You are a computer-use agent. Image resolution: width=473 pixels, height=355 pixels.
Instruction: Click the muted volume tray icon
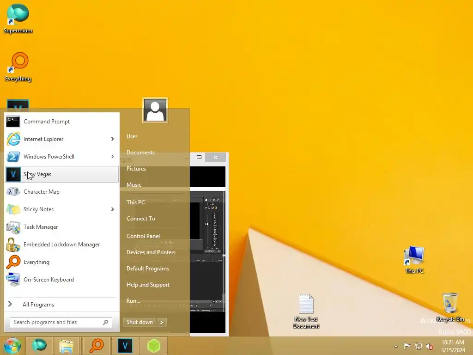pyautogui.click(x=429, y=346)
